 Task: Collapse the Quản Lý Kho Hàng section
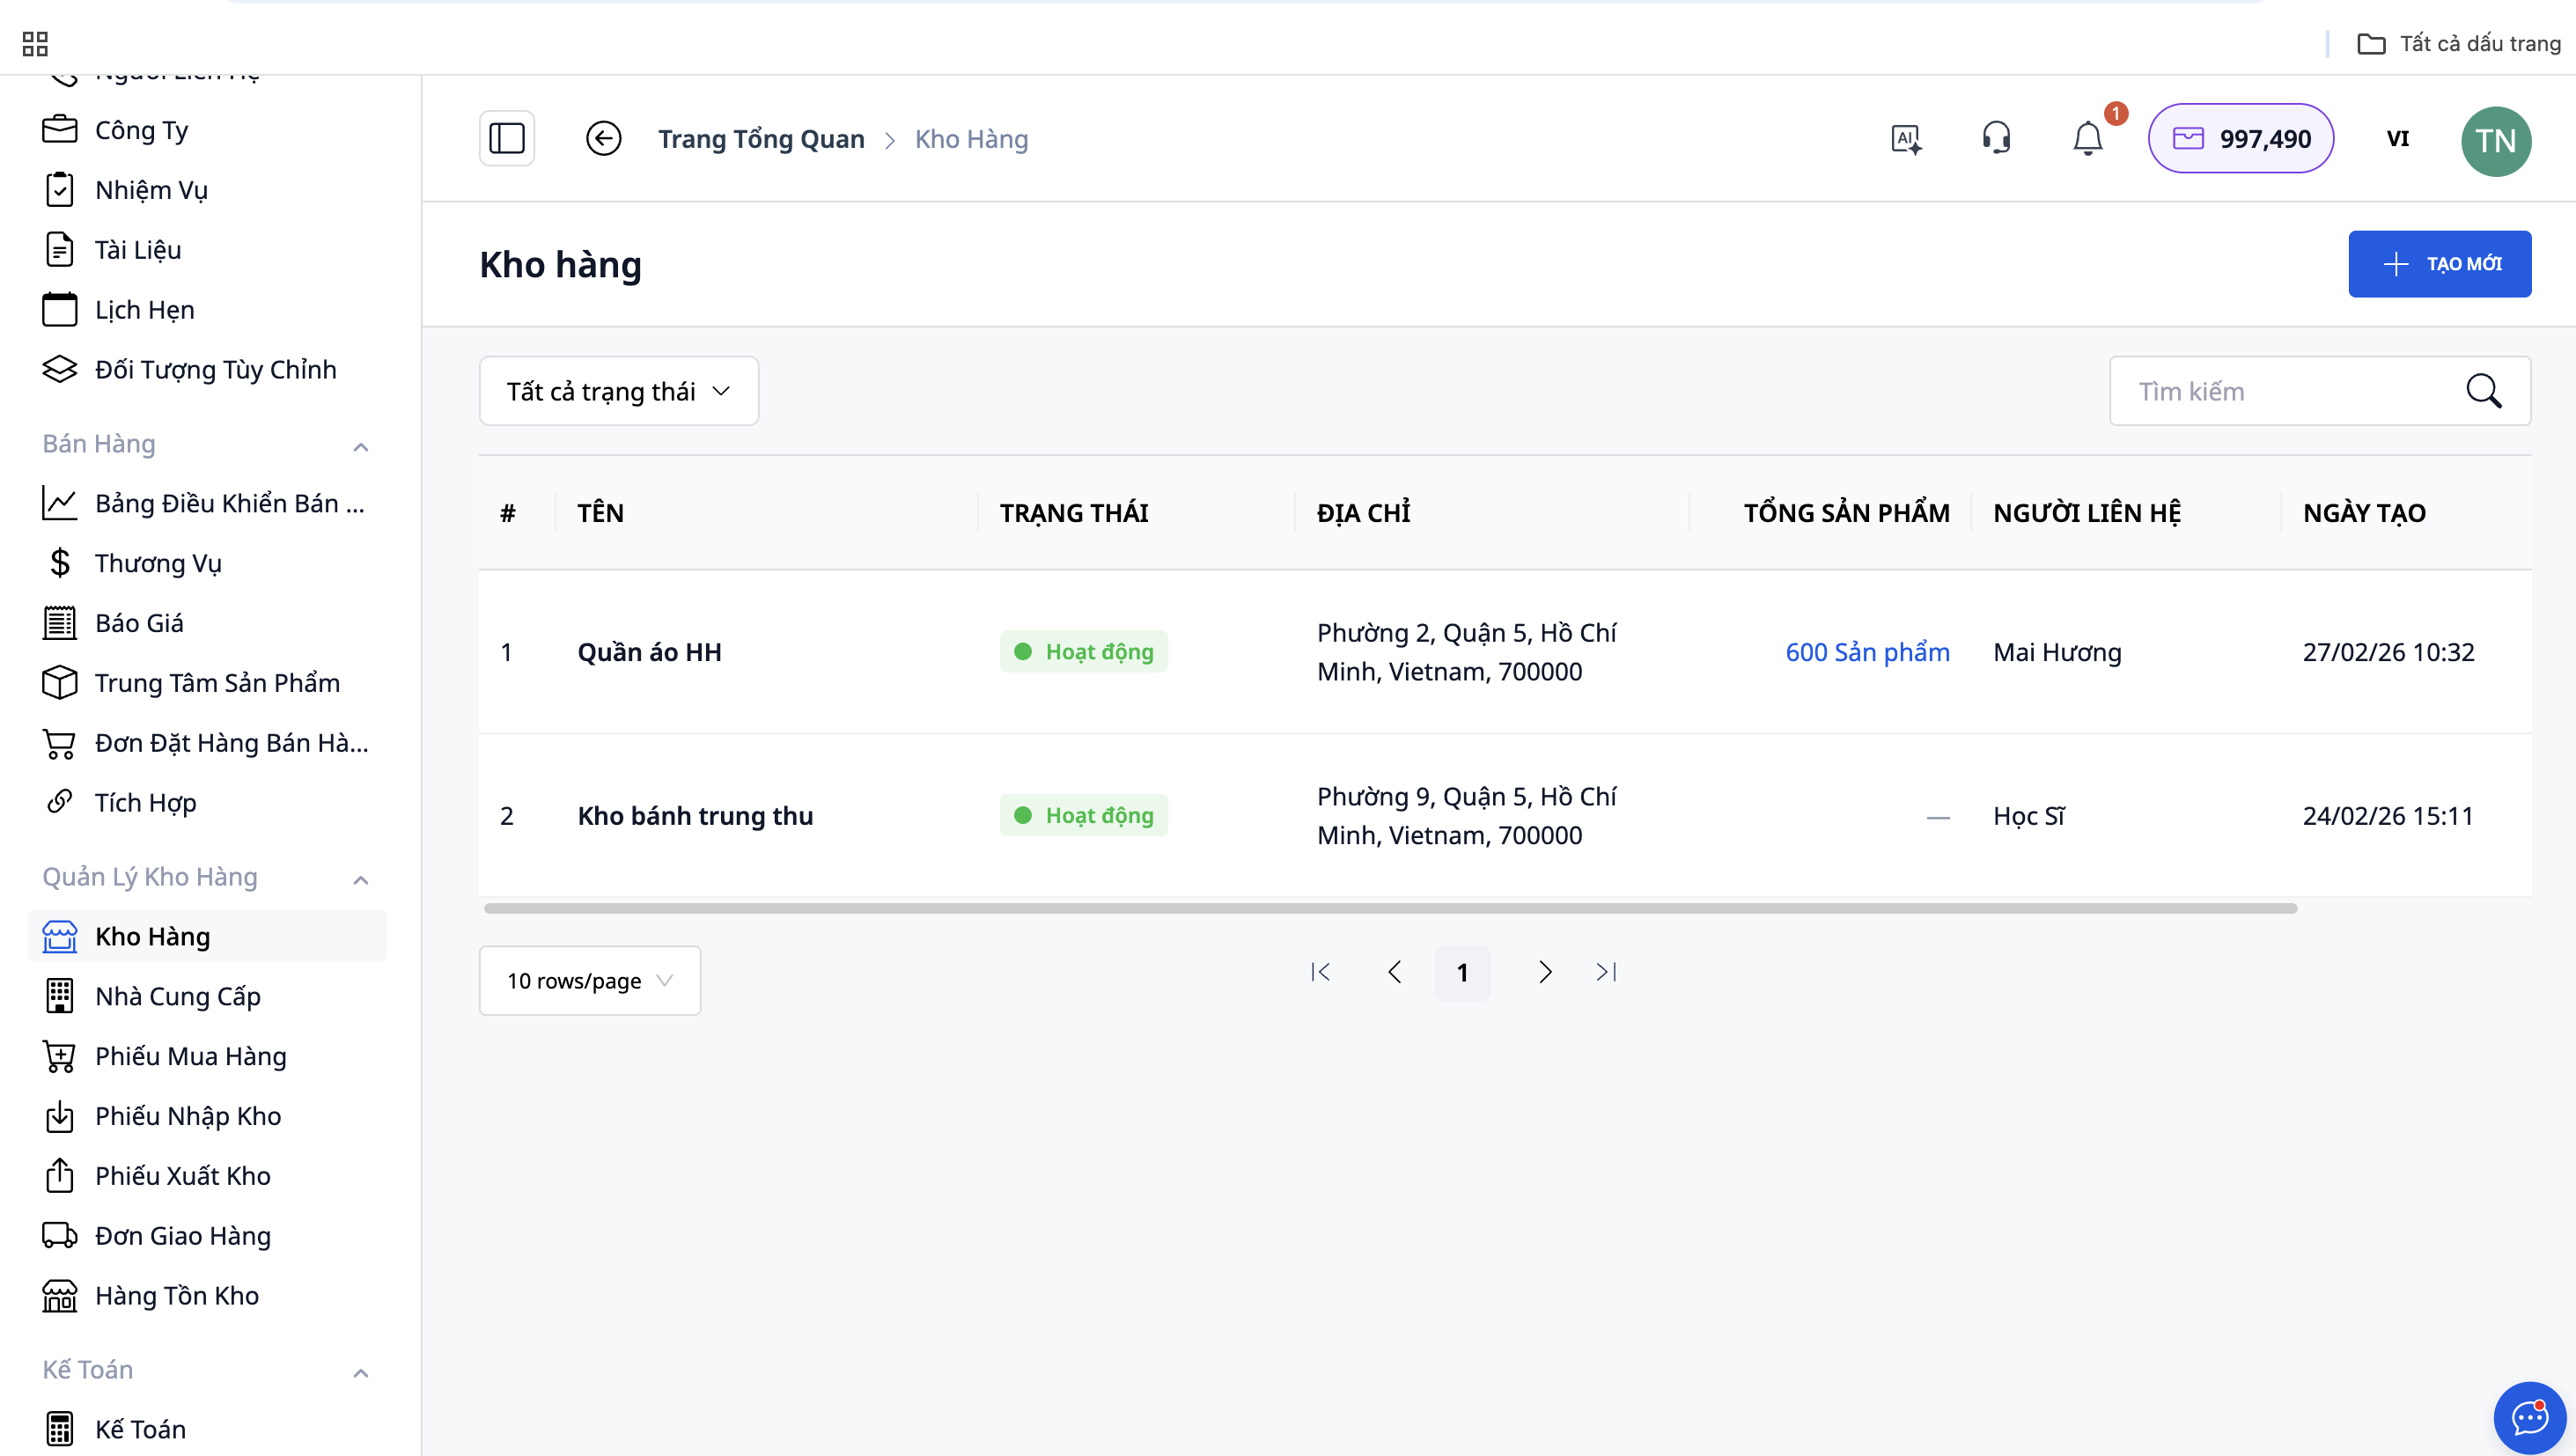click(x=361, y=879)
